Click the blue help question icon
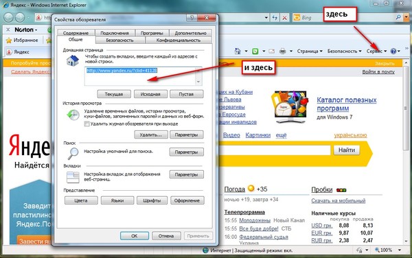Viewport: 412px width, 258px height. tap(393, 51)
